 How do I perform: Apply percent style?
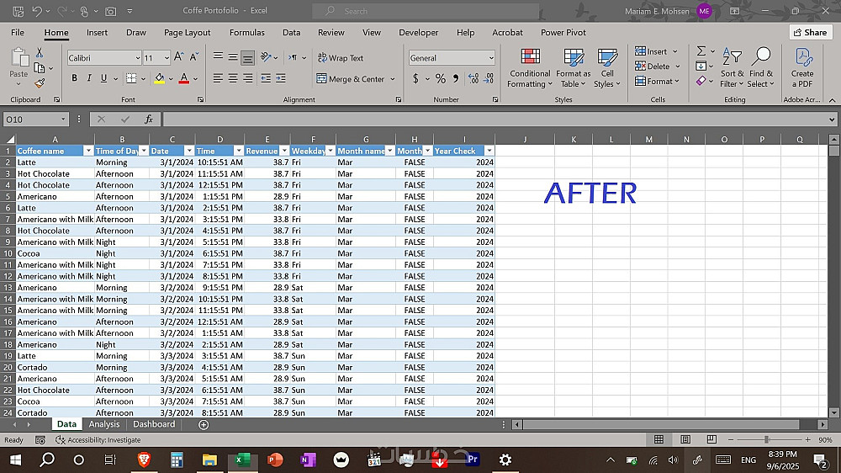click(x=441, y=78)
